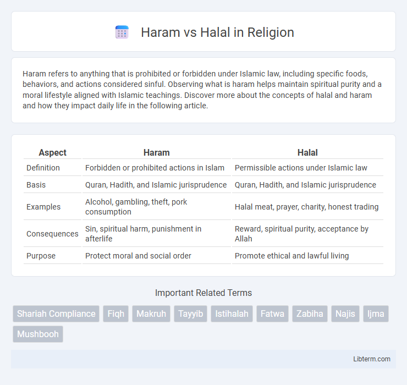Screen dimensions: 407x385
Task: Click 'Permissible actions under Islamic law' cell
Action: tap(307, 168)
